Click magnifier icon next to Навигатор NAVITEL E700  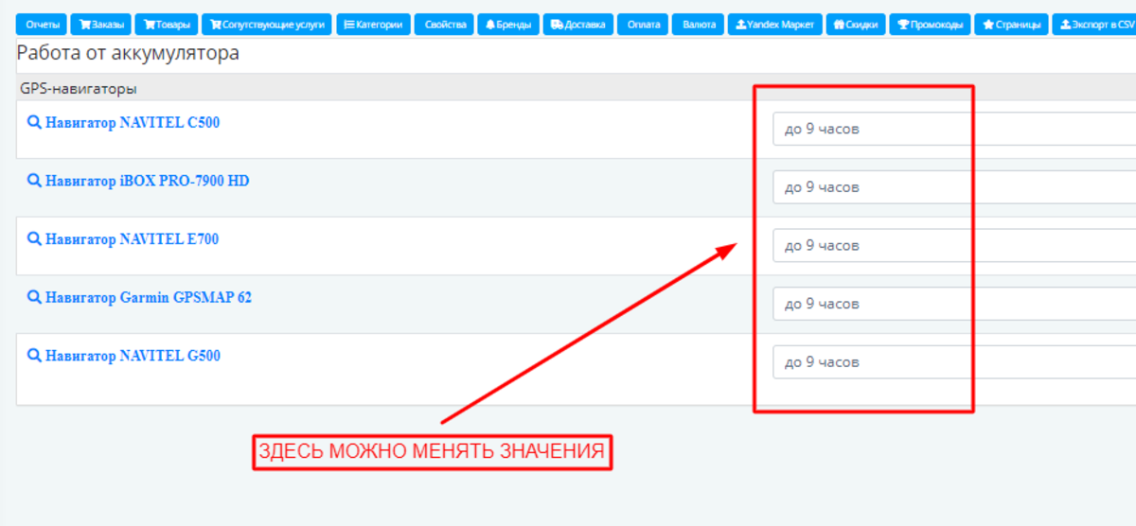pos(34,239)
